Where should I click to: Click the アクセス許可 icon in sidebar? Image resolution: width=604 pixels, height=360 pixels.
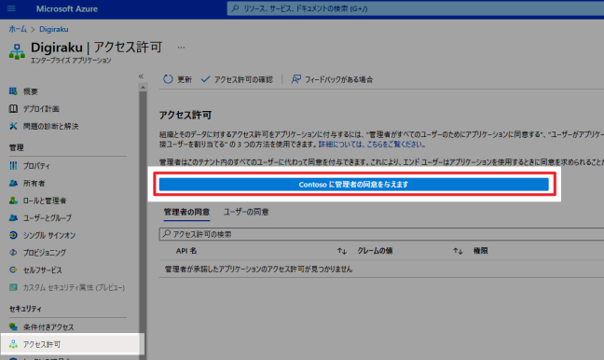click(x=13, y=344)
